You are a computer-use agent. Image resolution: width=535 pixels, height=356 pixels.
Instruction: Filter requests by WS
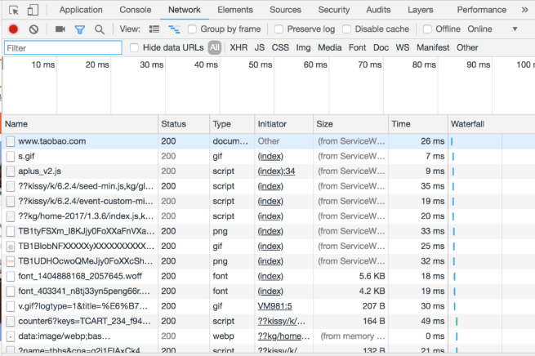pyautogui.click(x=403, y=47)
